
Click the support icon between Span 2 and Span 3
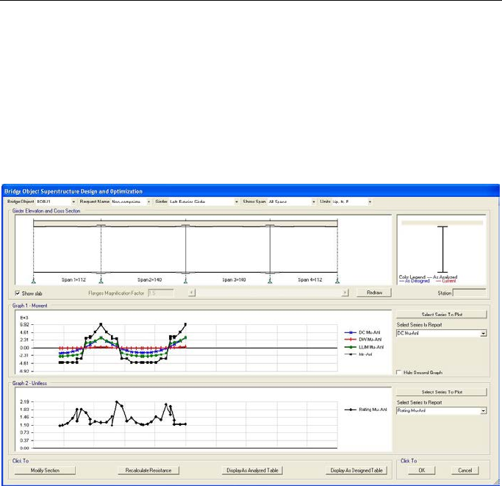pyautogui.click(x=186, y=281)
